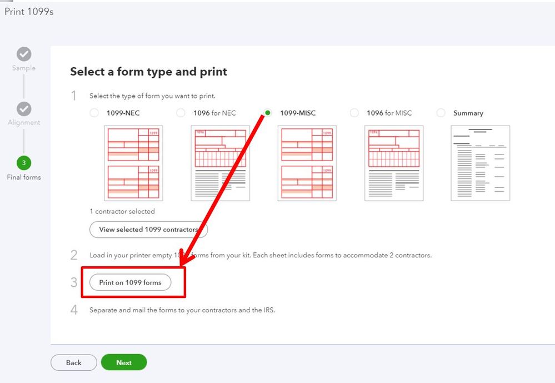Click the 1096 for NEC label text
555x383 pixels.
coord(214,113)
